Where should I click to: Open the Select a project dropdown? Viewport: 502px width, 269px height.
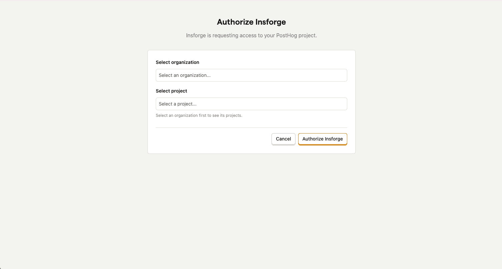tap(251, 104)
